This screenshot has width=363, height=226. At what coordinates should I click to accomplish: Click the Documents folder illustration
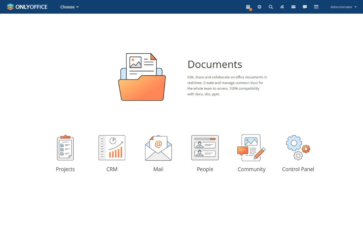point(142,76)
